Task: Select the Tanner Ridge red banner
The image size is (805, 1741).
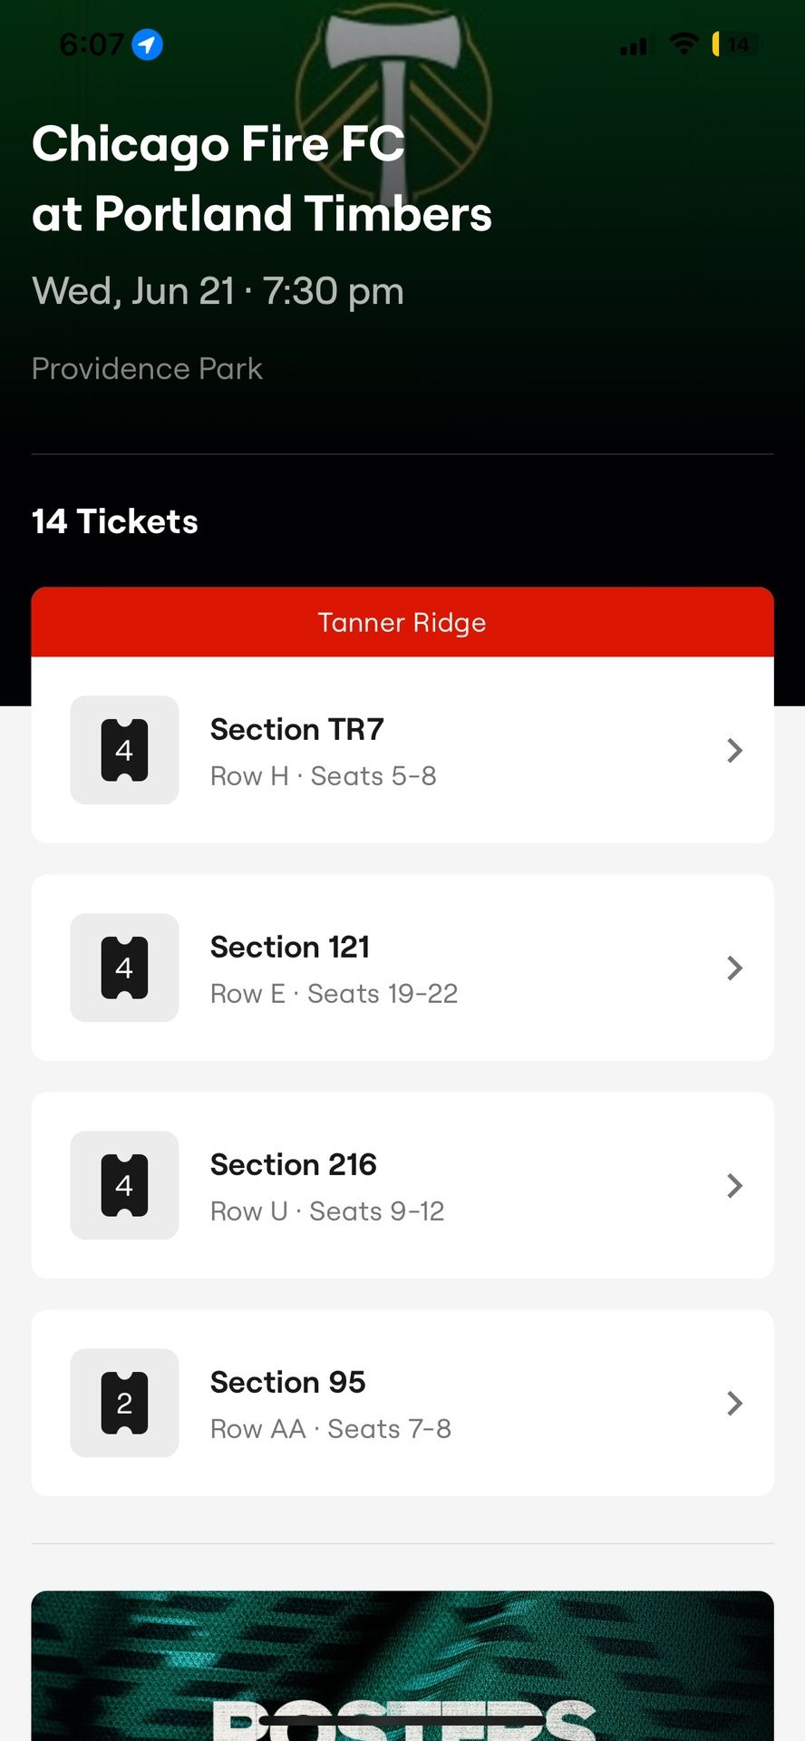Action: click(402, 622)
